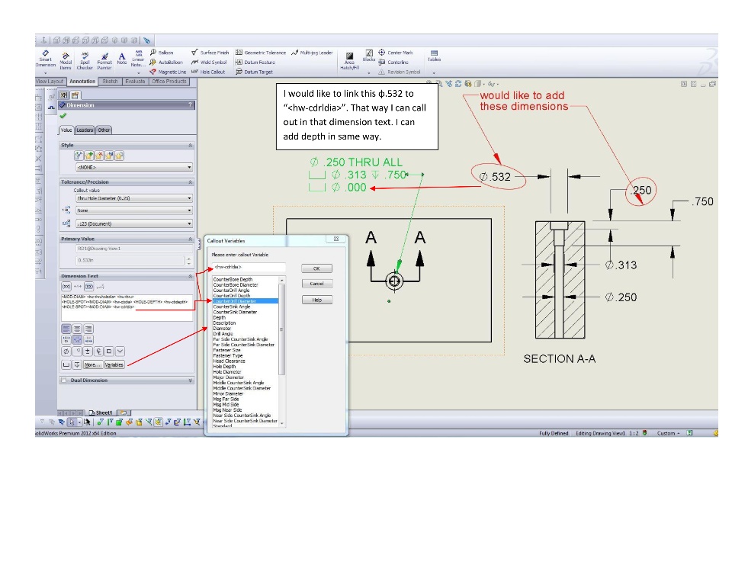This screenshot has width=732, height=565.
Task: Click the More... symbols button
Action: pyautogui.click(x=93, y=364)
